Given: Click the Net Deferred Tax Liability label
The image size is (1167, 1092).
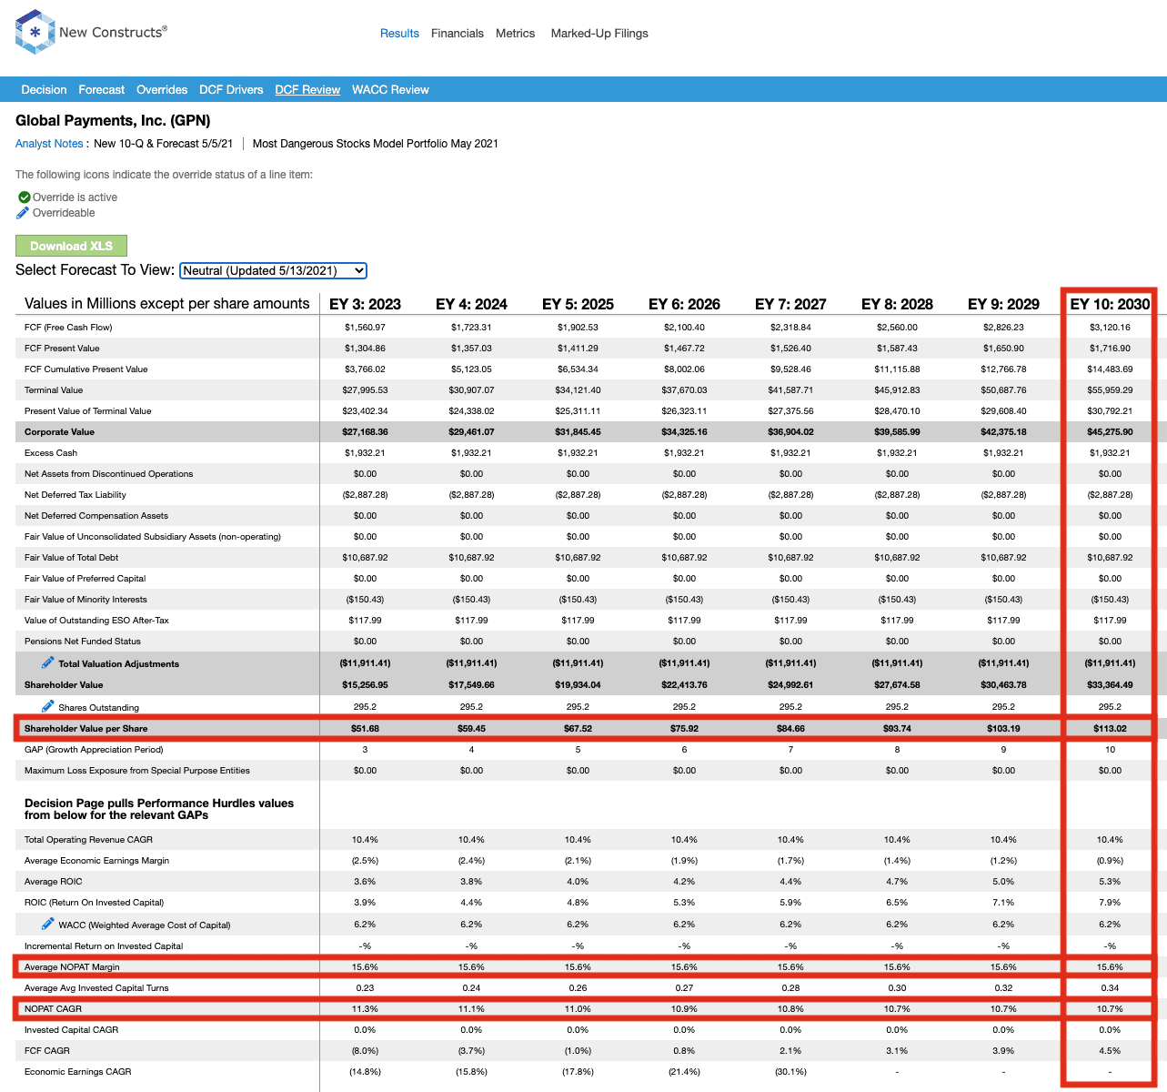Looking at the screenshot, I should pos(75,495).
